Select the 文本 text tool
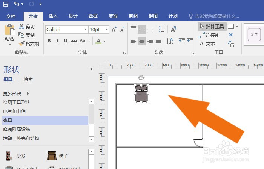Image resolution: width=264 pixels, height=169 pixels. 207,44
